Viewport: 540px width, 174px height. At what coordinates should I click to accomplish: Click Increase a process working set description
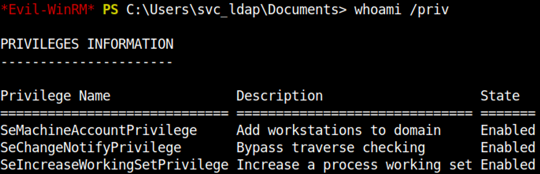354,165
